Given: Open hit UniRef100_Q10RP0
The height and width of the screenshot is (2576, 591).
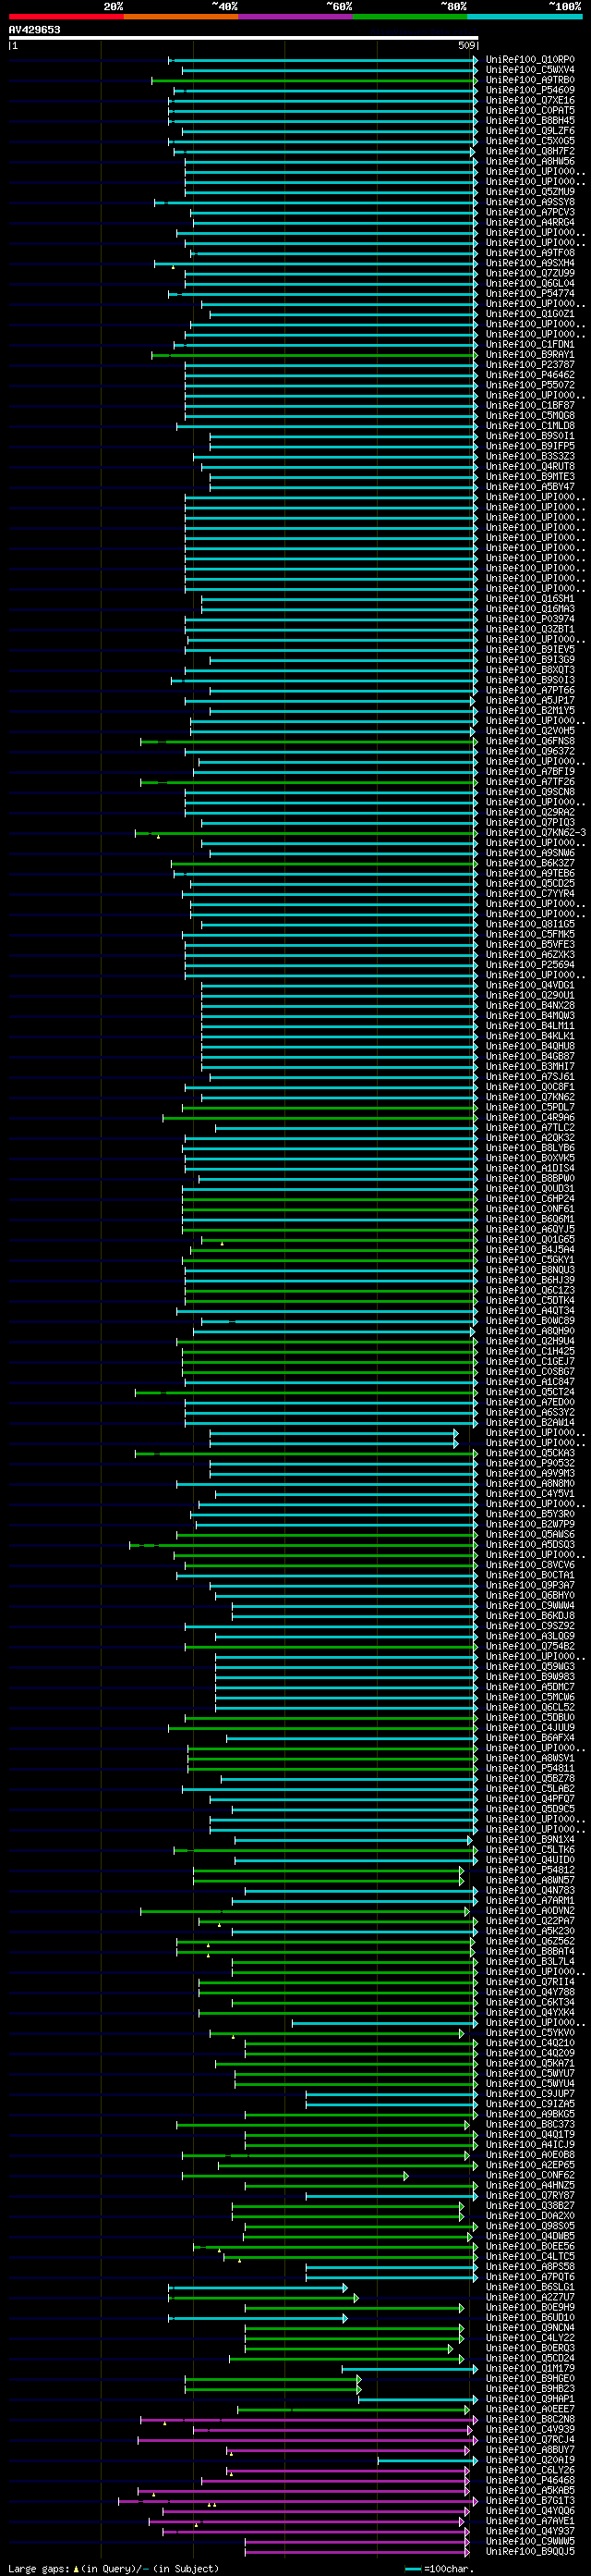Looking at the screenshot, I should (x=530, y=60).
